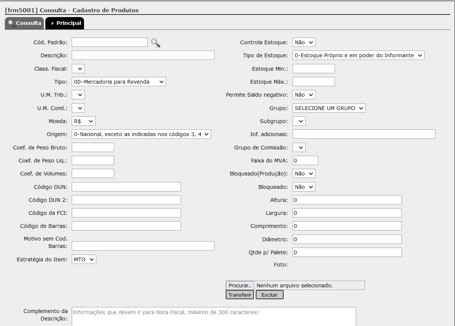Open the Permite Saldo negativo dropdown
Viewport: 455px width, 326px height.
point(304,95)
